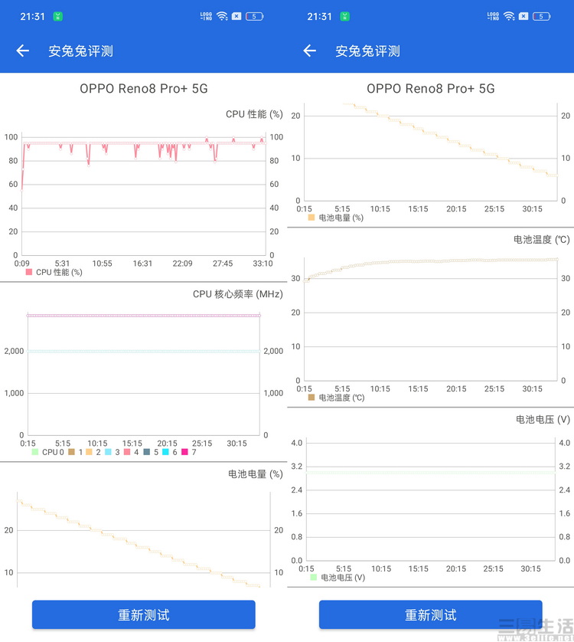Tap the 27:45 label on CPU performance axis
This screenshot has width=574, height=642.
223,264
